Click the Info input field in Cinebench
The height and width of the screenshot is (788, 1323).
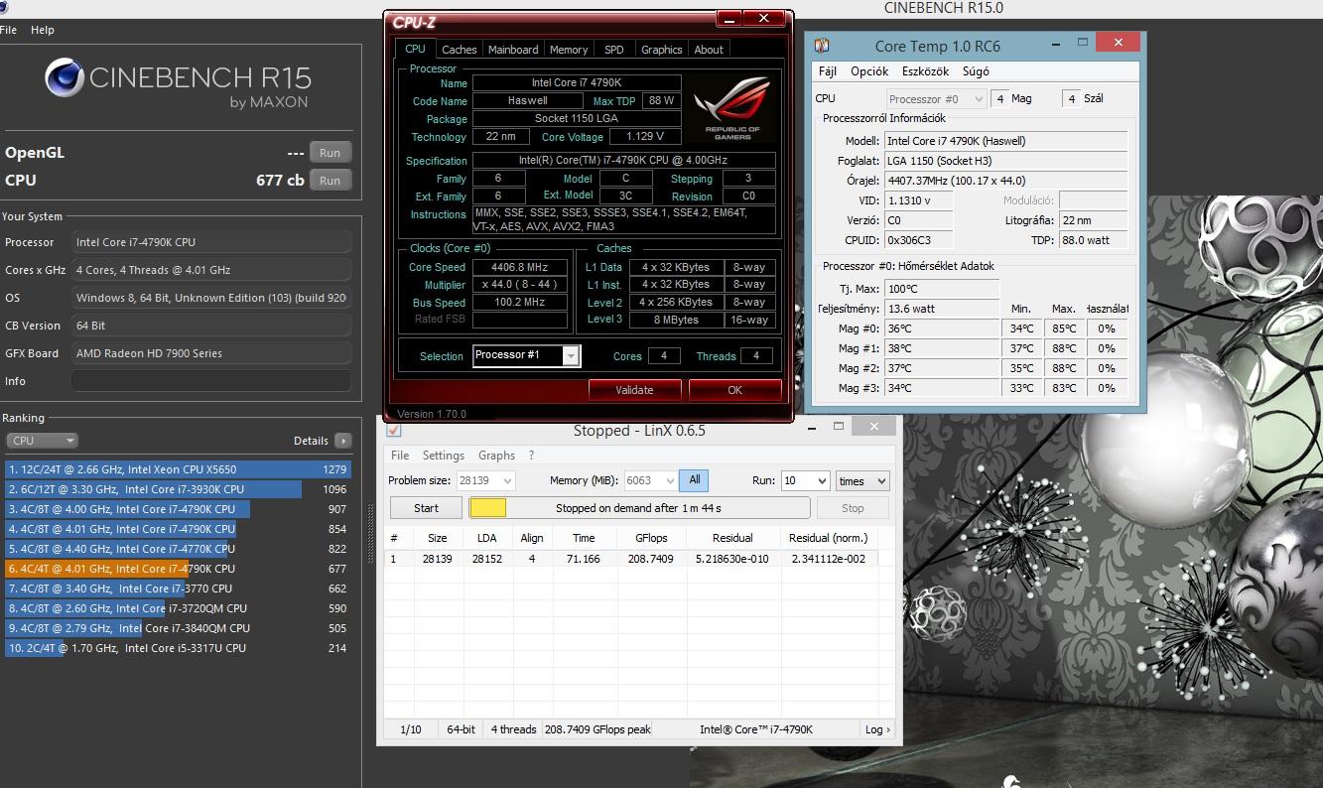tap(211, 381)
